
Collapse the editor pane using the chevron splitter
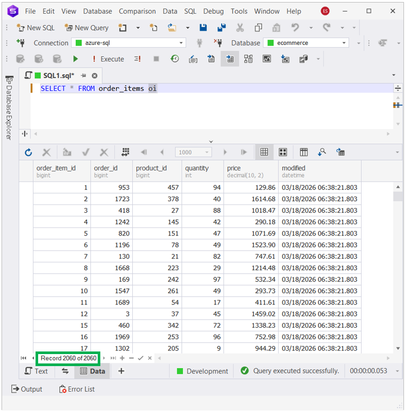coord(211,142)
